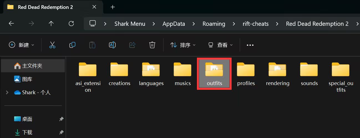This screenshot has width=360, height=138.
Task: Click chevron after AppData in path
Action: tap(194, 24)
